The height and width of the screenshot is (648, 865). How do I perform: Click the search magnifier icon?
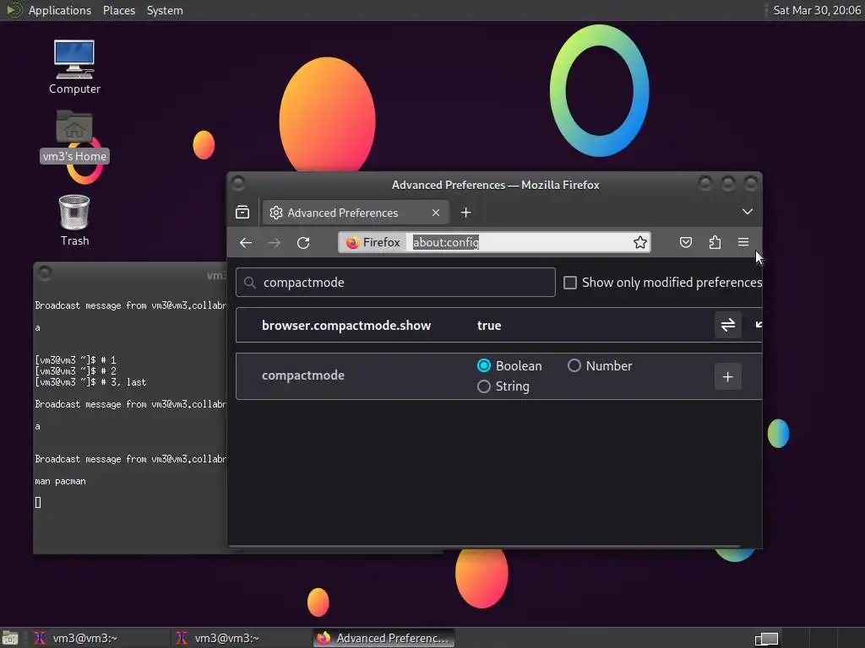pos(250,283)
